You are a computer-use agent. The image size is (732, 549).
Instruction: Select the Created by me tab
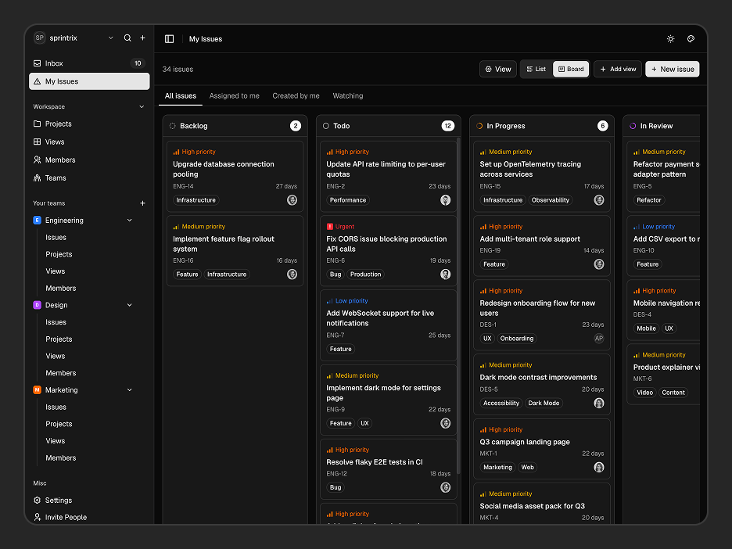tap(296, 95)
